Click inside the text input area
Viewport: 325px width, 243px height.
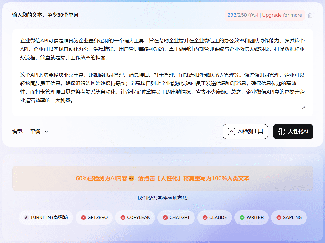click(x=162, y=72)
